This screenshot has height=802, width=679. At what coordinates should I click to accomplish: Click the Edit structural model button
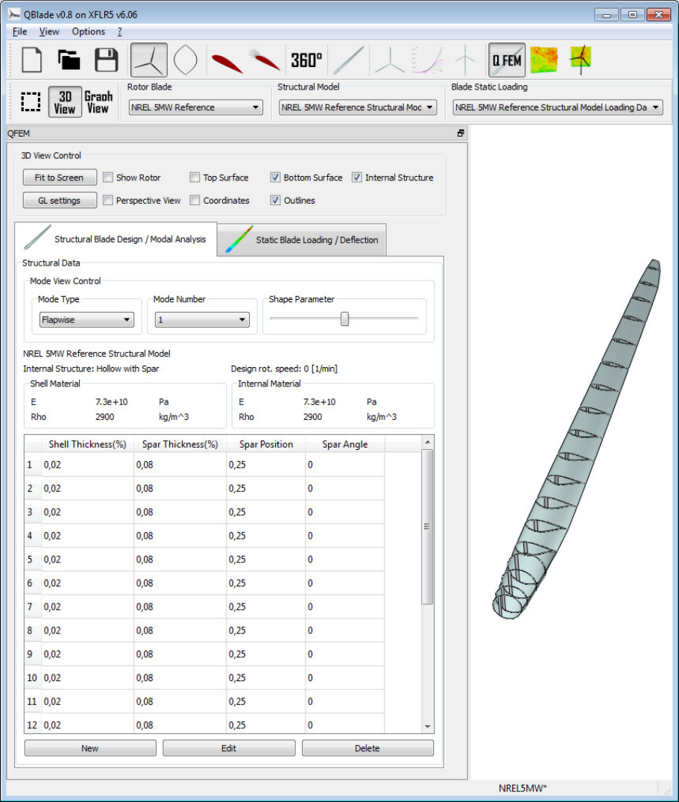pos(229,748)
